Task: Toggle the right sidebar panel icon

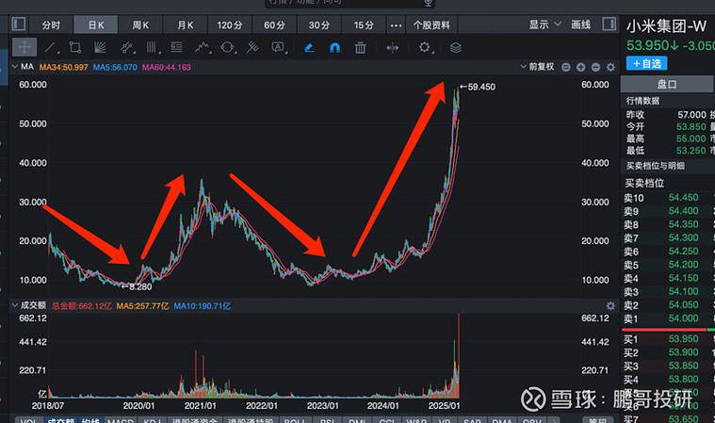Action: (609, 24)
